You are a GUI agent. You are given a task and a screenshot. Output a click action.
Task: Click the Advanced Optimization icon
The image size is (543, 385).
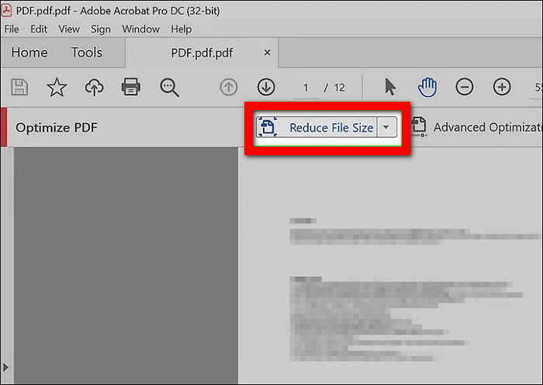point(419,127)
